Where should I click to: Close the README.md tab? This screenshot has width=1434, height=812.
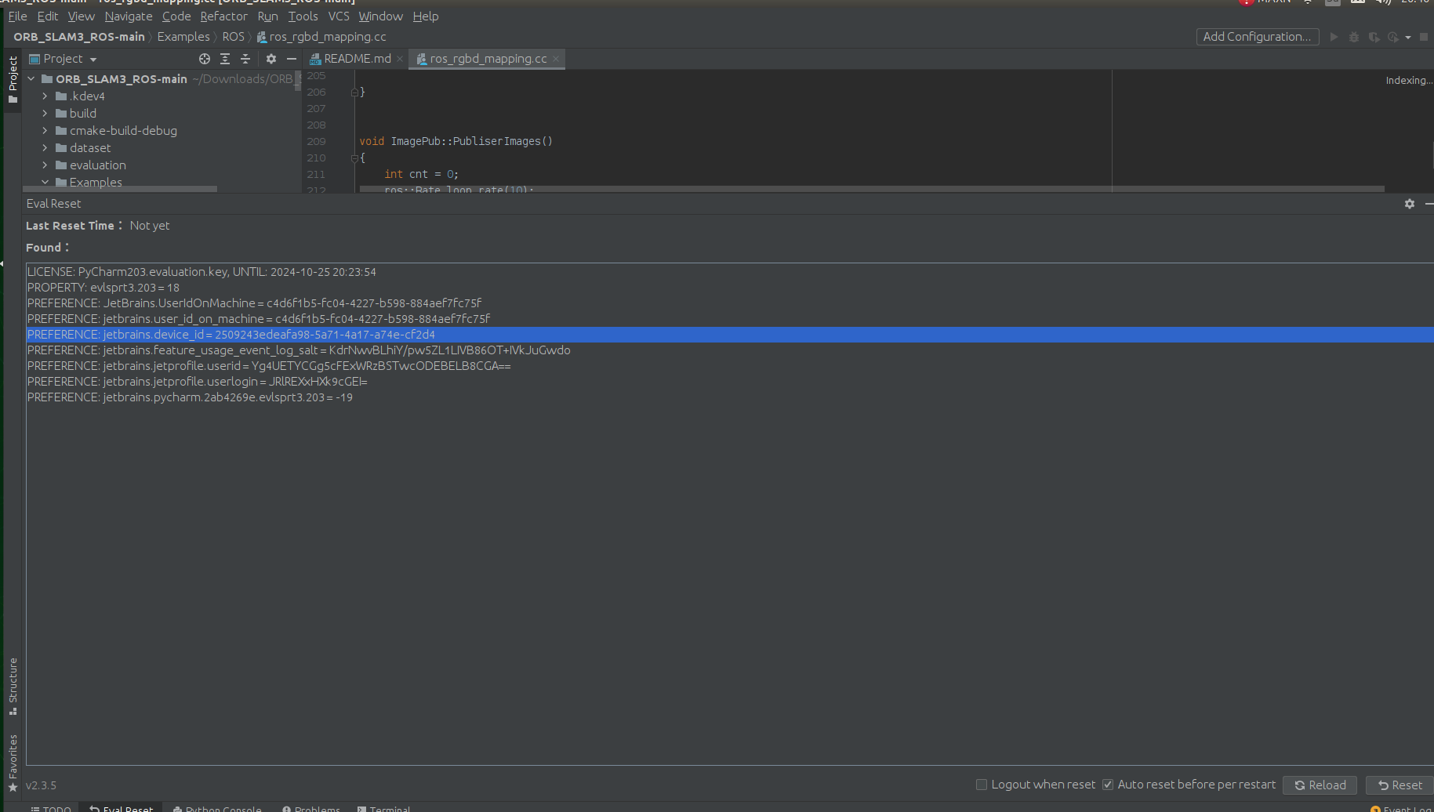pos(400,59)
